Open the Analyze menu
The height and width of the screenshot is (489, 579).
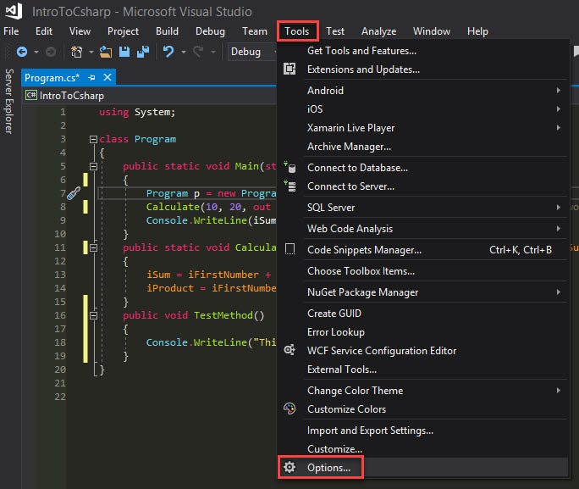378,31
